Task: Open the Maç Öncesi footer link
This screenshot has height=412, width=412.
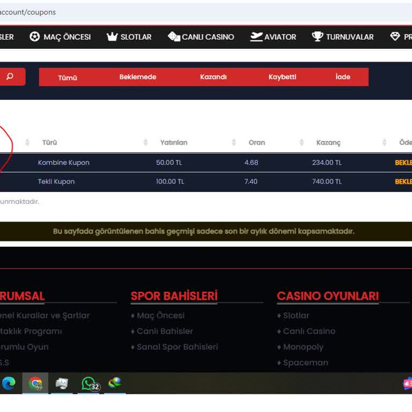Action: point(160,315)
